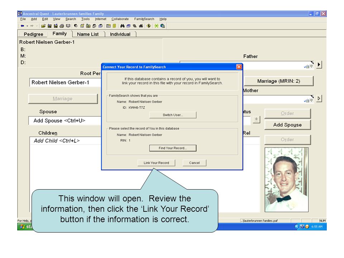Click the Add Spouse button on right

pyautogui.click(x=287, y=125)
